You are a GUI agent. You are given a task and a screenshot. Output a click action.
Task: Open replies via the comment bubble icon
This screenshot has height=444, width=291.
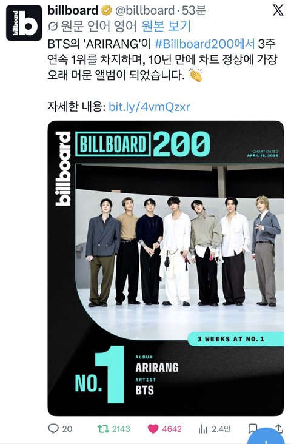coord(53,428)
